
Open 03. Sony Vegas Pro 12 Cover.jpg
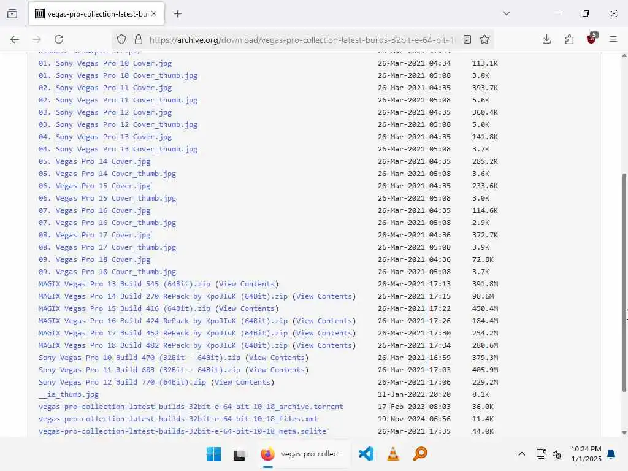point(105,113)
